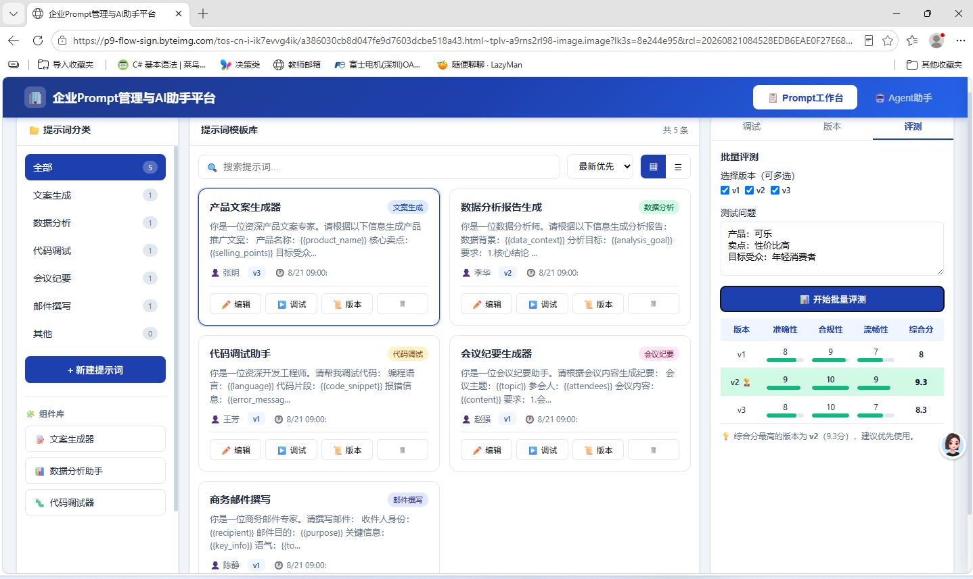The height and width of the screenshot is (579, 973).
Task: Select 会议纪要 category in sidebar
Action: [95, 278]
